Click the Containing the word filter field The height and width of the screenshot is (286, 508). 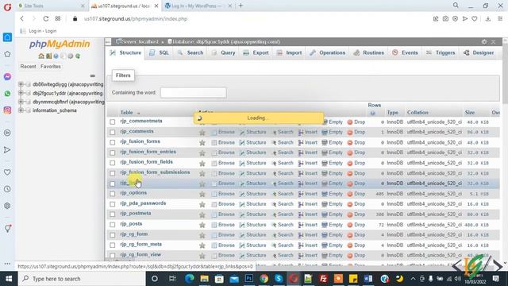click(193, 93)
